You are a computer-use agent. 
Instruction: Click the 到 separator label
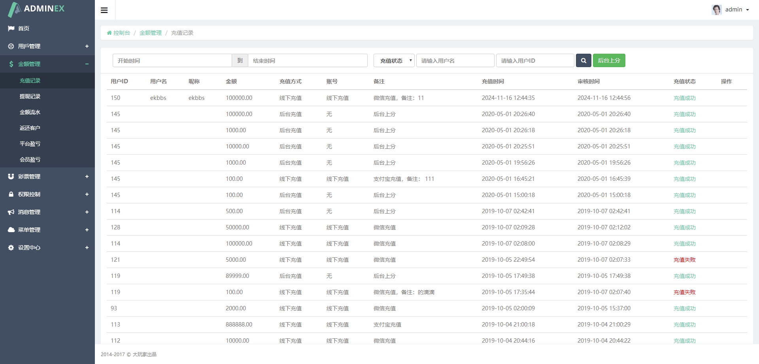[x=240, y=60]
